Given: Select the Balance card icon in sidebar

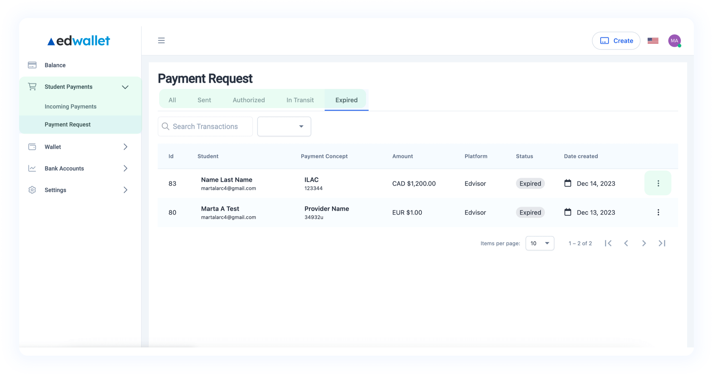Looking at the screenshot, I should pos(32,65).
